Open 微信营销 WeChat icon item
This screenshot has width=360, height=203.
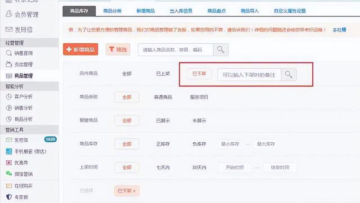19,174
